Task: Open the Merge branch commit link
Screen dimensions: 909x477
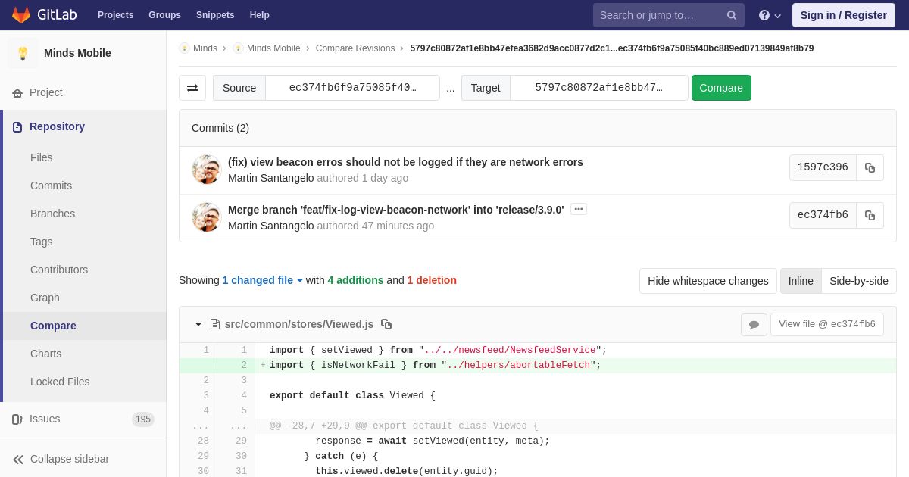Action: 396,210
